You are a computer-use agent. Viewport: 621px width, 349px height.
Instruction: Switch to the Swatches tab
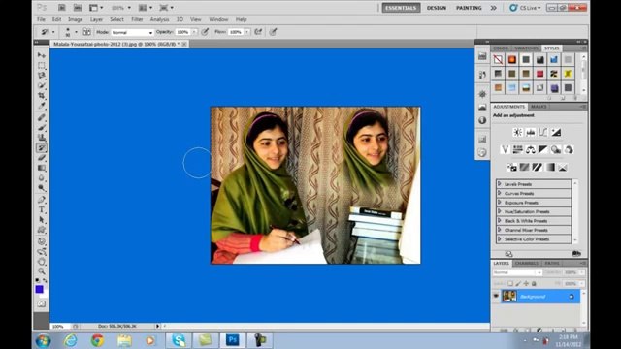point(526,48)
